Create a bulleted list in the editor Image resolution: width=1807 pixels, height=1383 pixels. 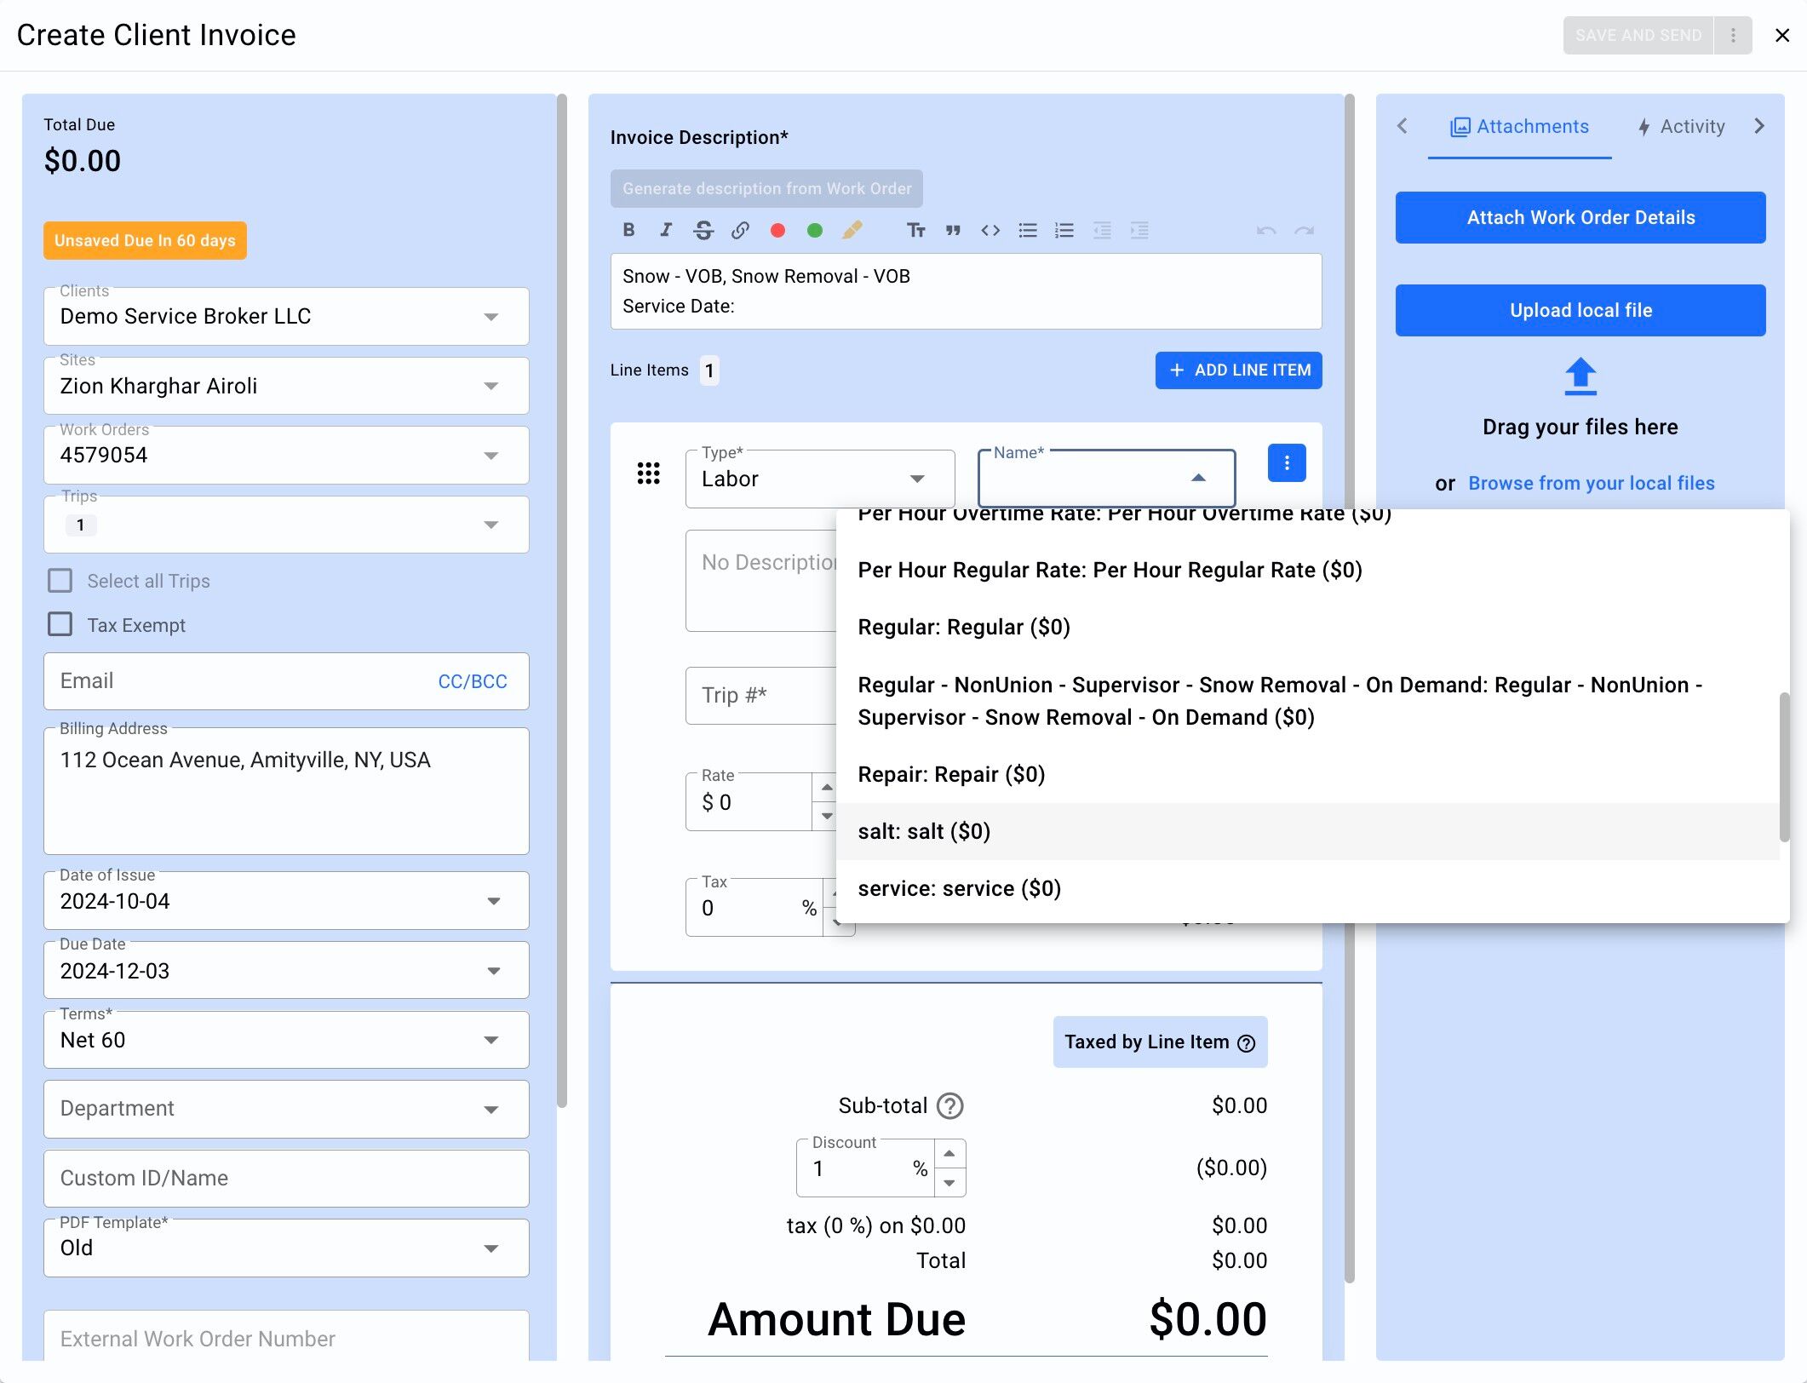coord(1028,230)
